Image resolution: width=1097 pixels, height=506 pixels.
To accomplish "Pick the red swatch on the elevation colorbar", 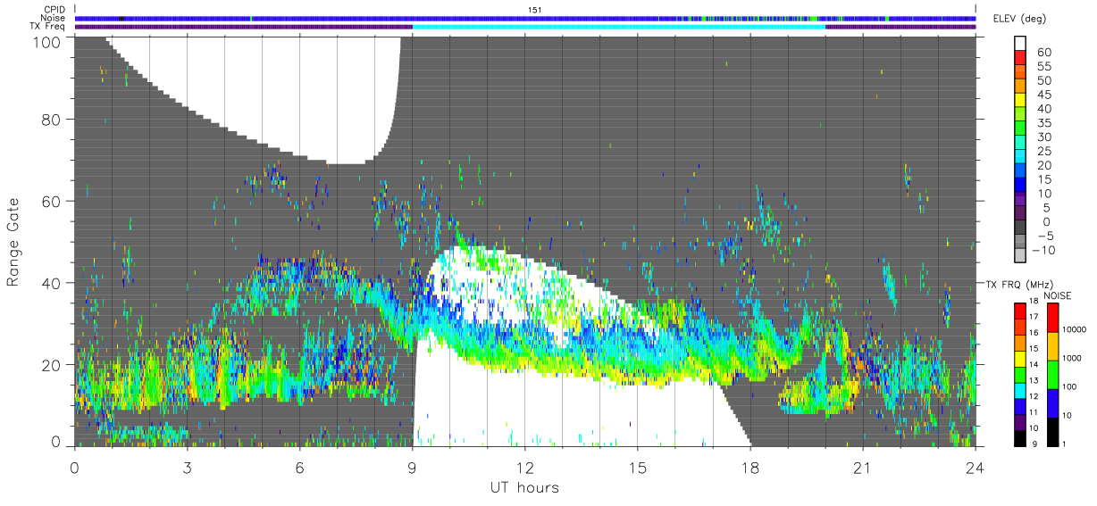I will click(1020, 58).
